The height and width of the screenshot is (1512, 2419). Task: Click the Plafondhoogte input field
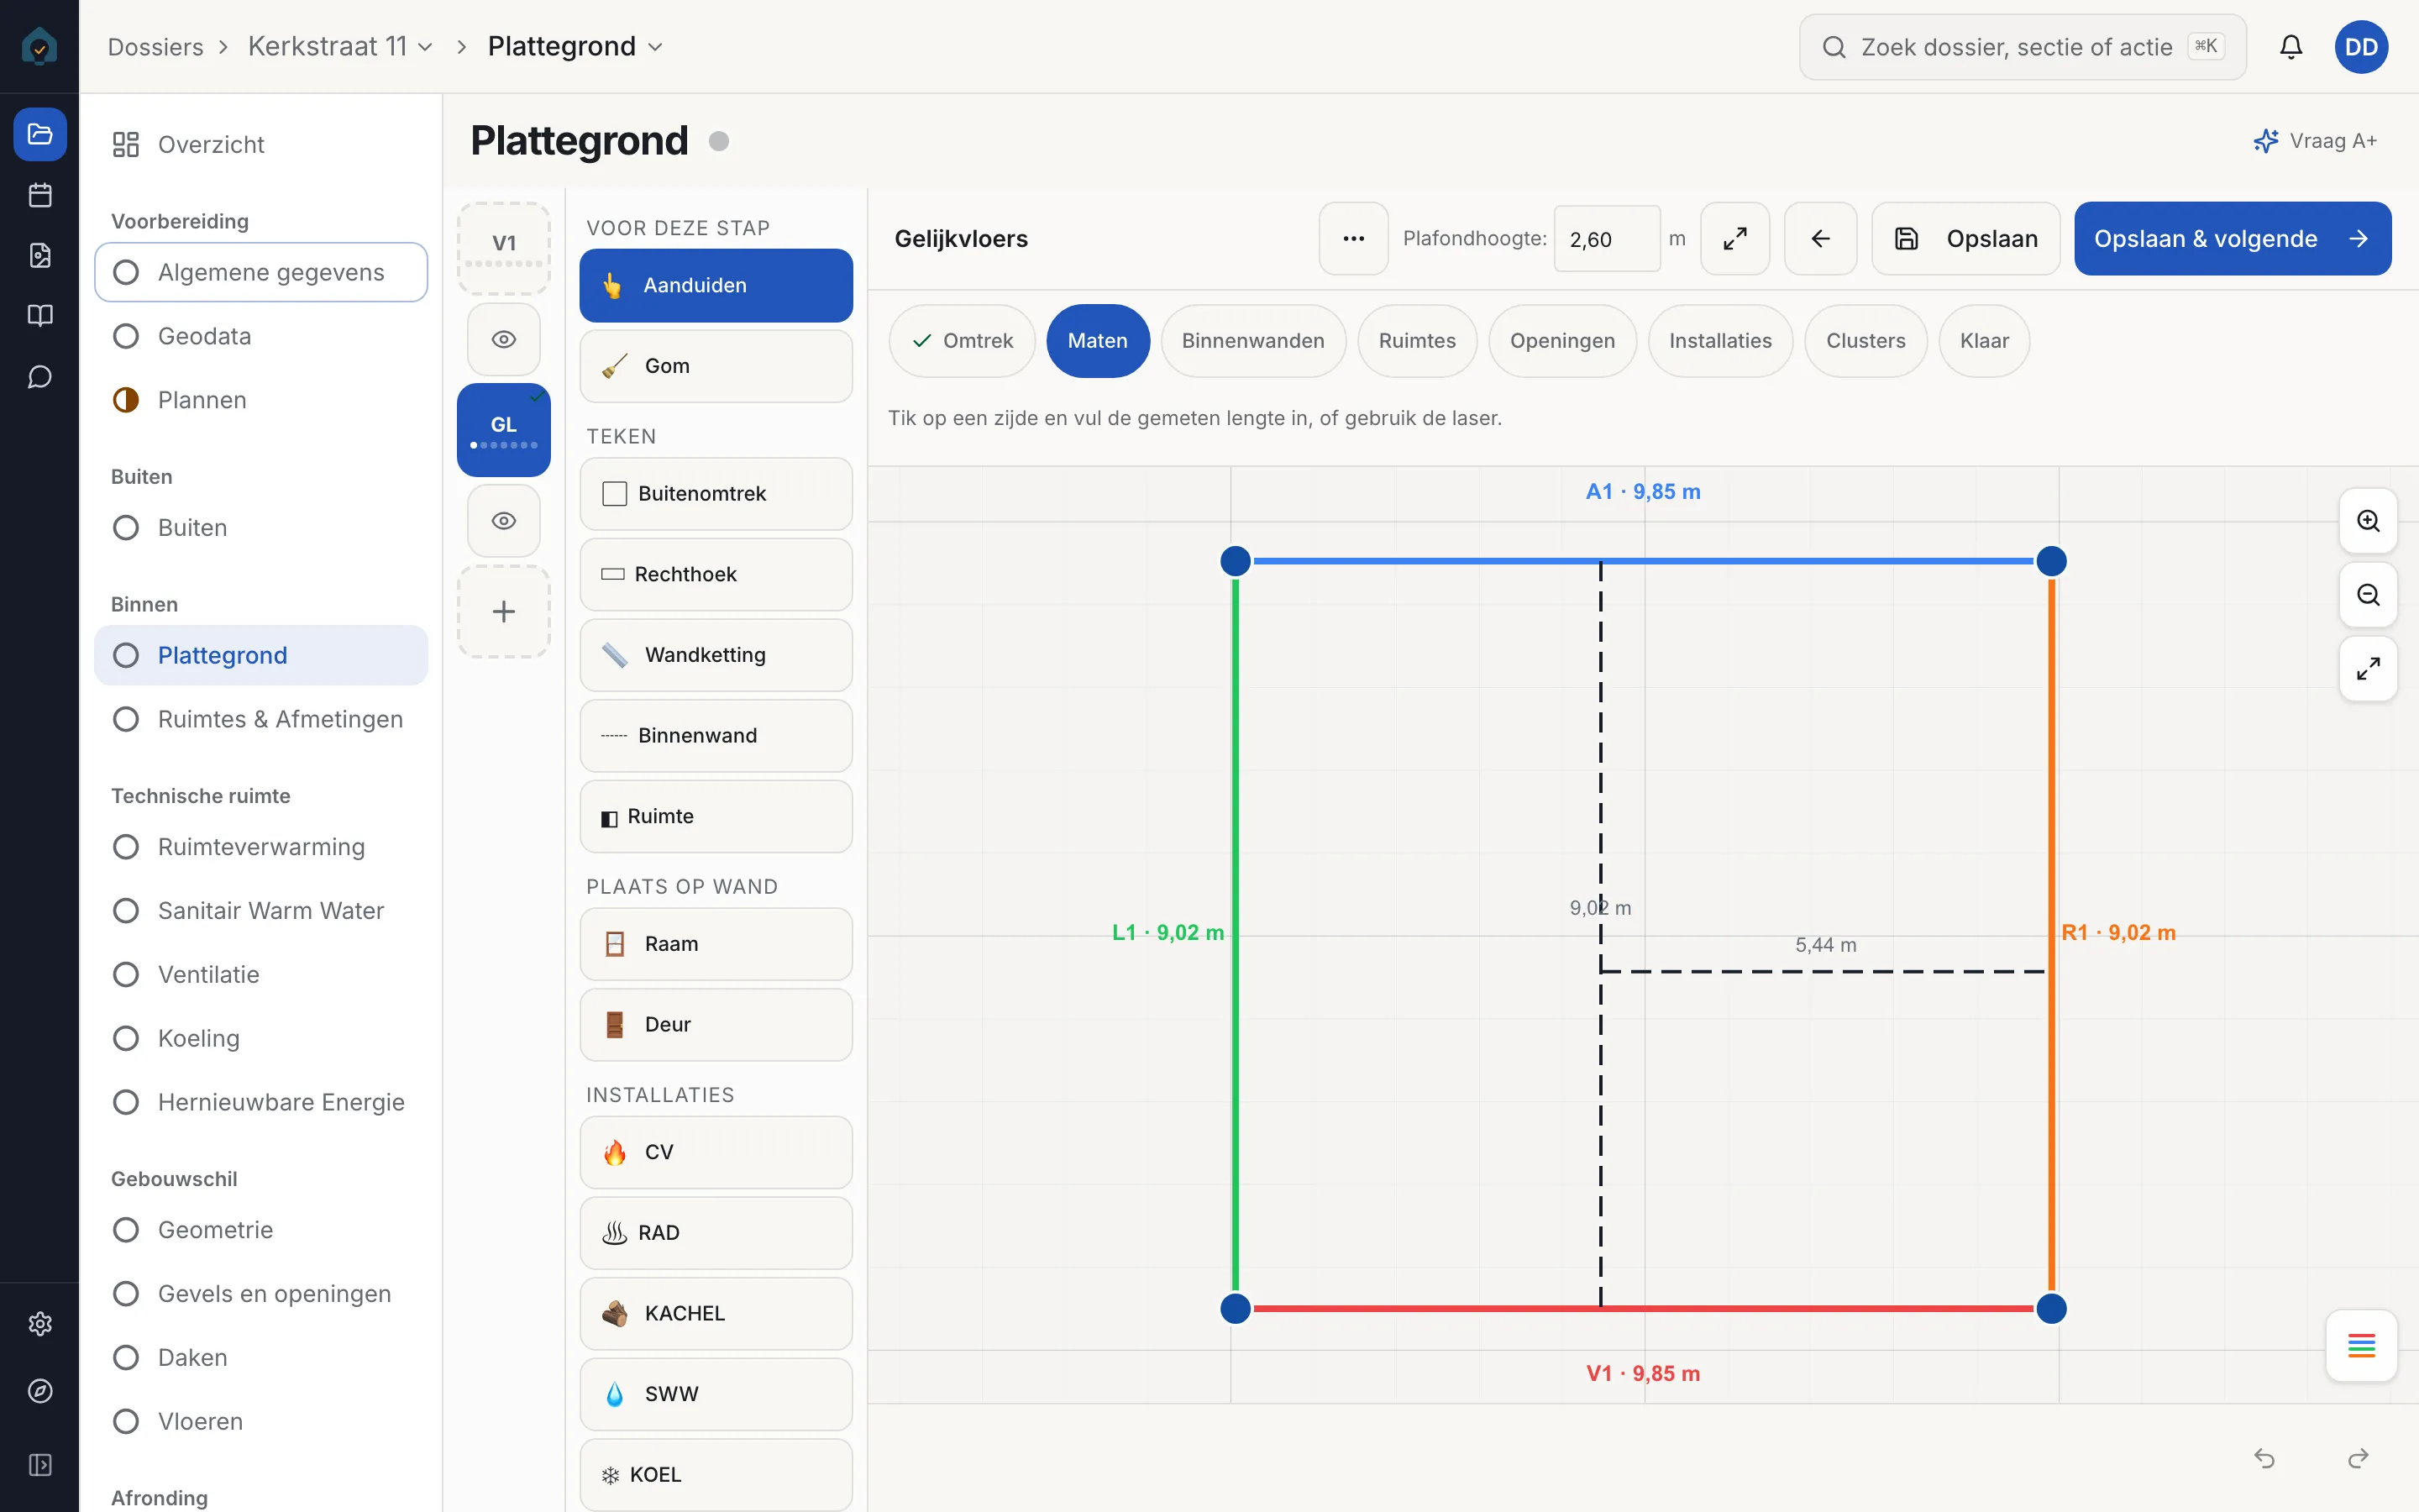click(x=1606, y=239)
